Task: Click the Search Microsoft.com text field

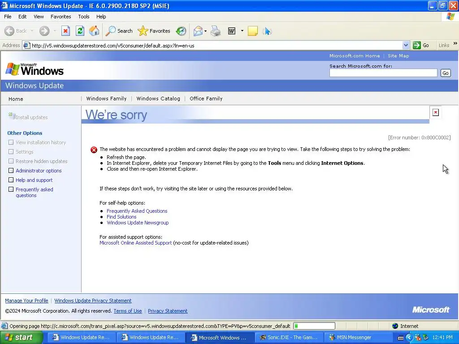Action: 383,73
